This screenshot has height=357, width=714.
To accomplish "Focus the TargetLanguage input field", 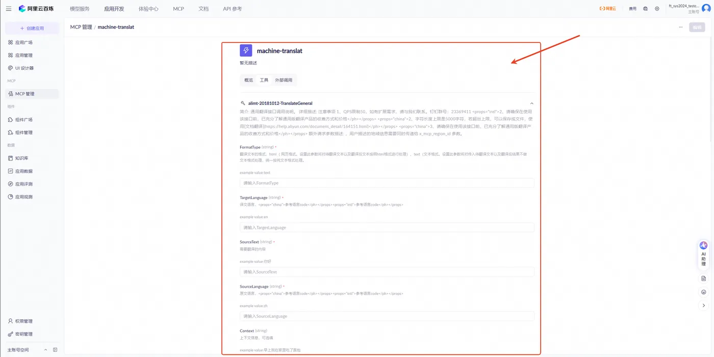I will (x=387, y=227).
